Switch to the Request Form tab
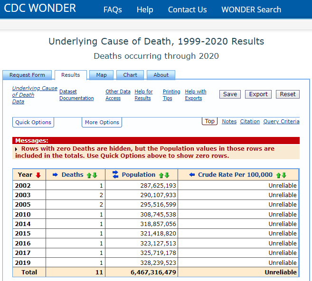 [27, 75]
